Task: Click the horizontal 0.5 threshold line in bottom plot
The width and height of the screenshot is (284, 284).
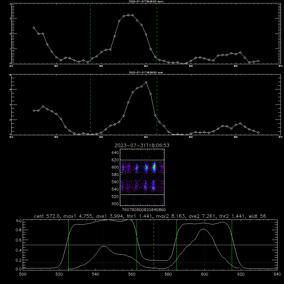Action: [x=150, y=245]
